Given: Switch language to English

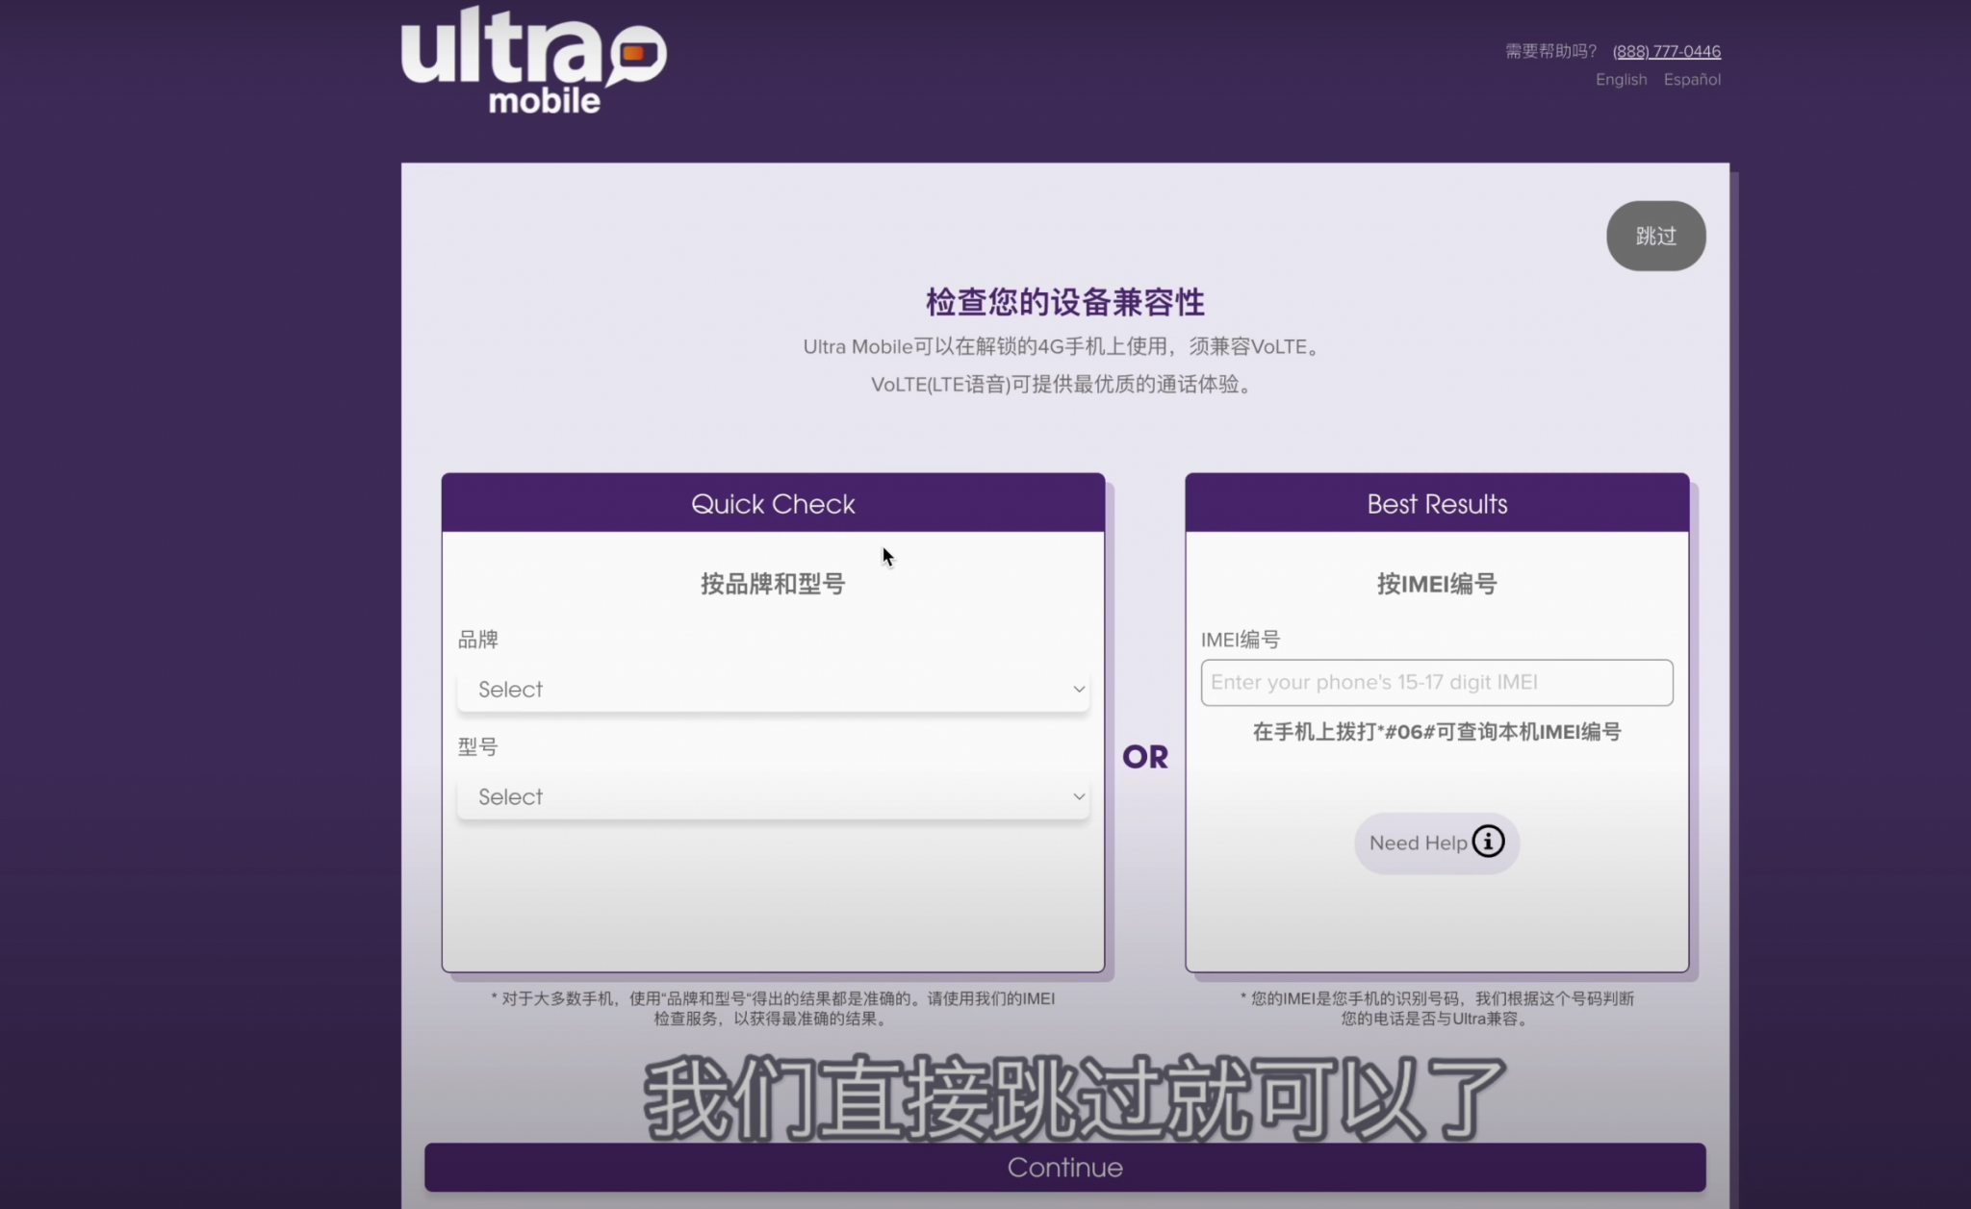Looking at the screenshot, I should (1621, 80).
